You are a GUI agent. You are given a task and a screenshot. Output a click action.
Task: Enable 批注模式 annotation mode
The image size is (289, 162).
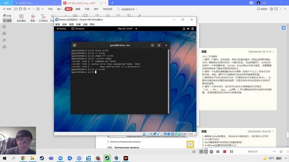[21, 18]
